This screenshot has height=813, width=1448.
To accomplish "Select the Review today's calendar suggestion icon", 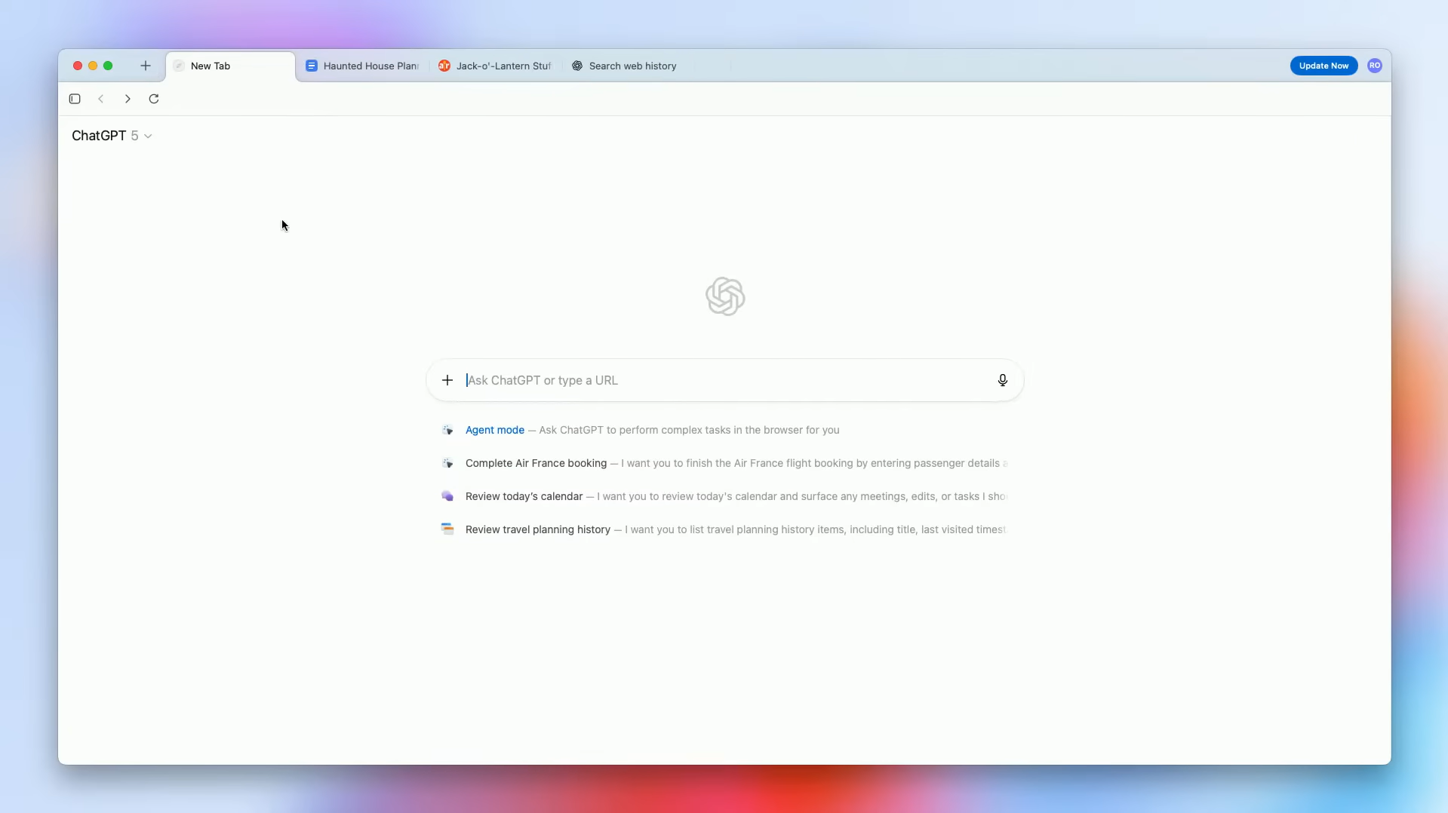I will pos(447,496).
